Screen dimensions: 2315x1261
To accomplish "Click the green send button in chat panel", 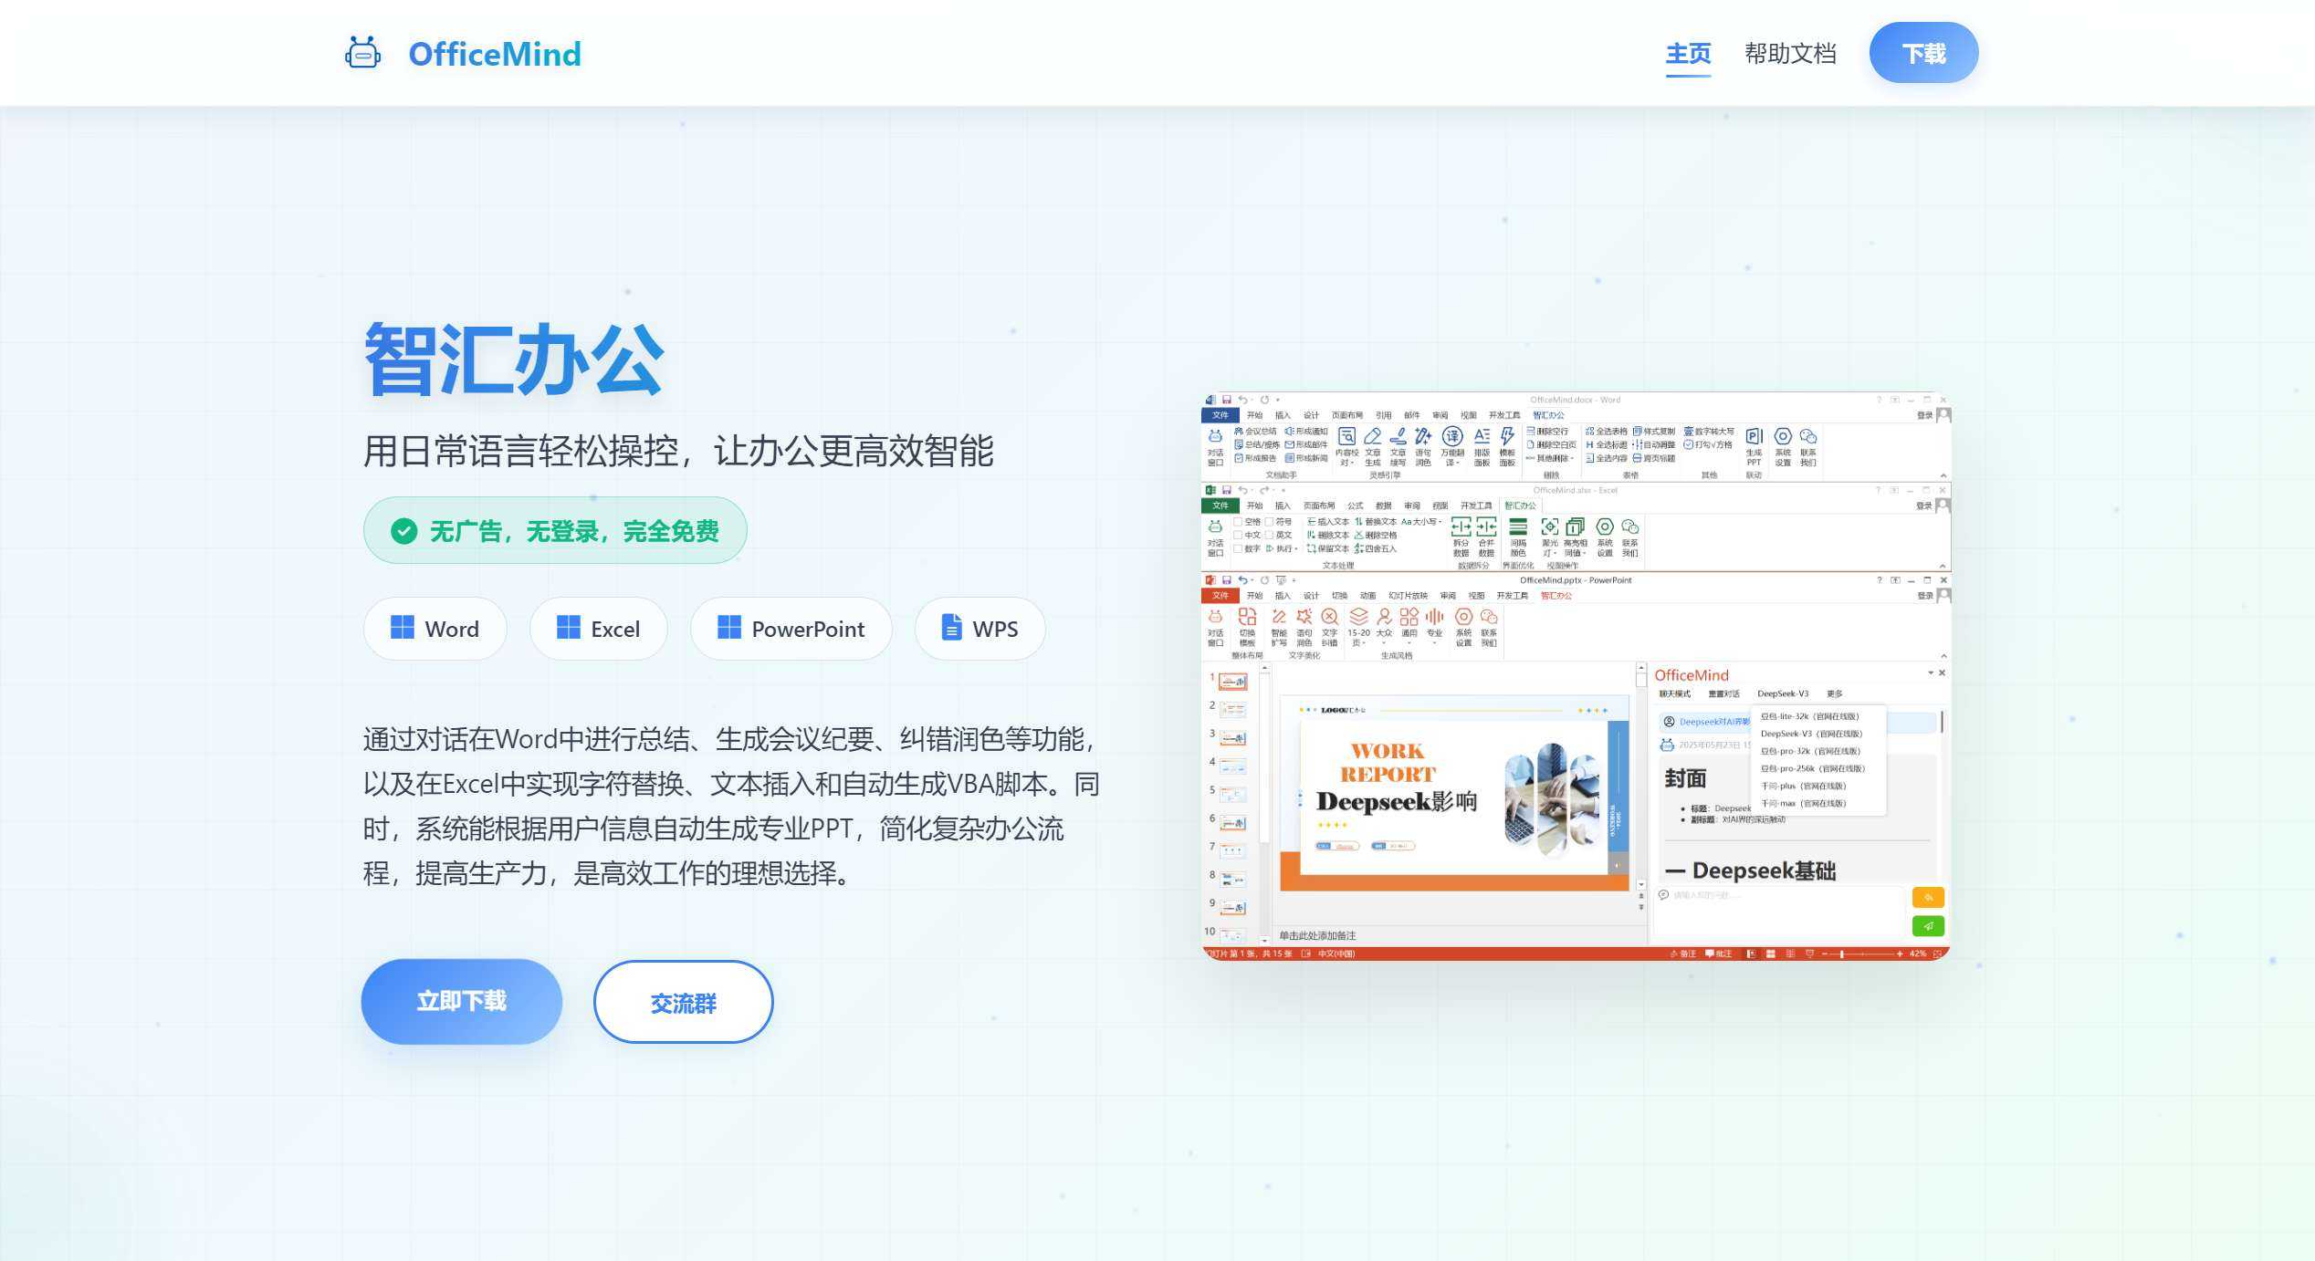I will tap(1928, 926).
